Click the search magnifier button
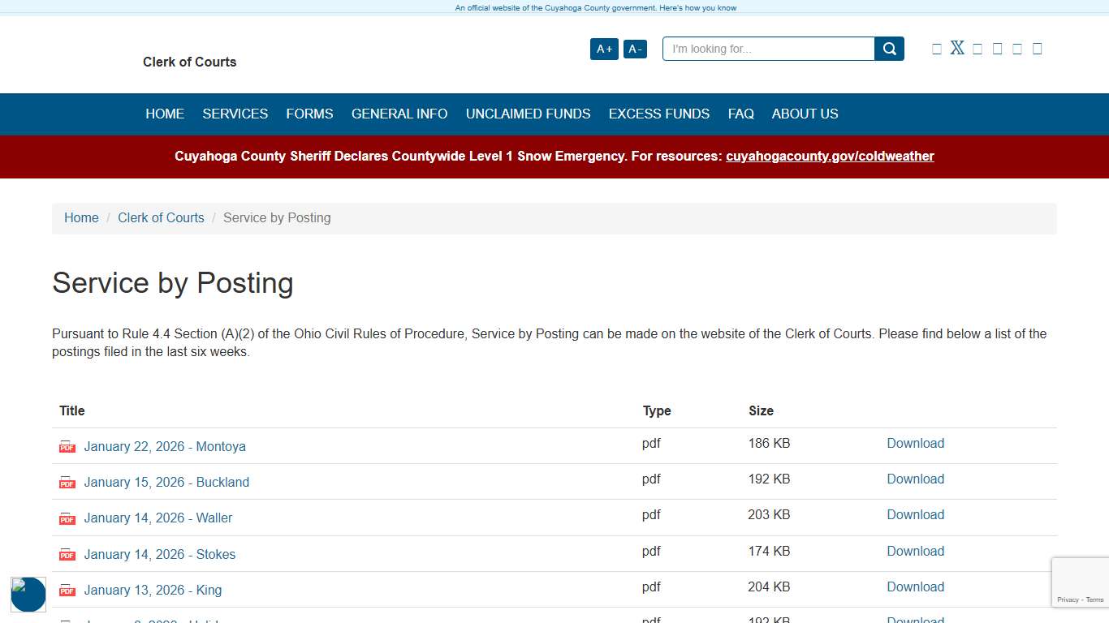Viewport: 1109px width, 623px height. pos(889,49)
